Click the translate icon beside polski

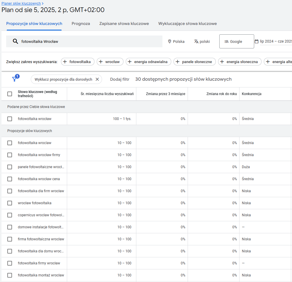click(x=196, y=41)
